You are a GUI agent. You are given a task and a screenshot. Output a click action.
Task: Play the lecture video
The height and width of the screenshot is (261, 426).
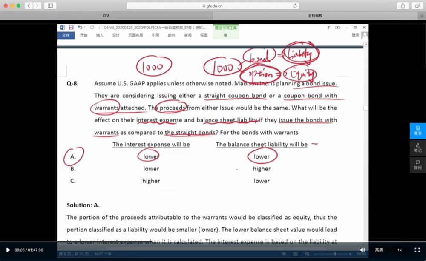click(8, 250)
